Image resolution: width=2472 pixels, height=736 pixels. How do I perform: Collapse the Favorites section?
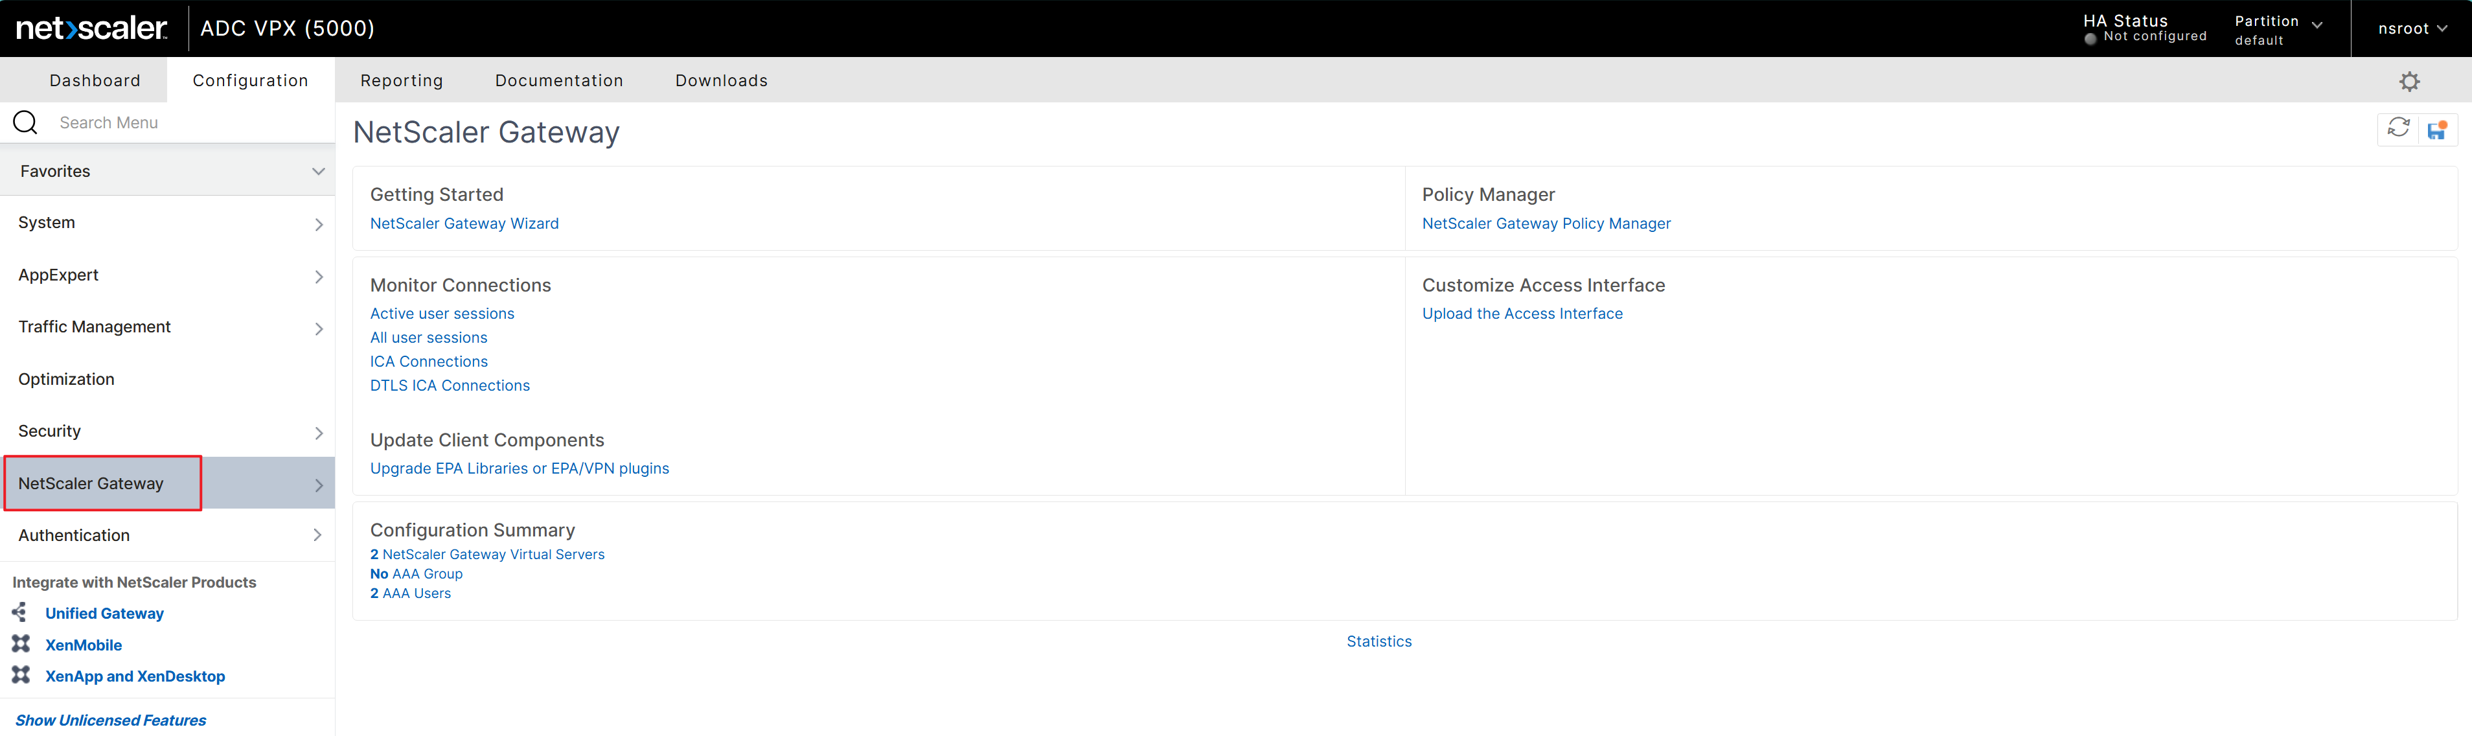319,171
